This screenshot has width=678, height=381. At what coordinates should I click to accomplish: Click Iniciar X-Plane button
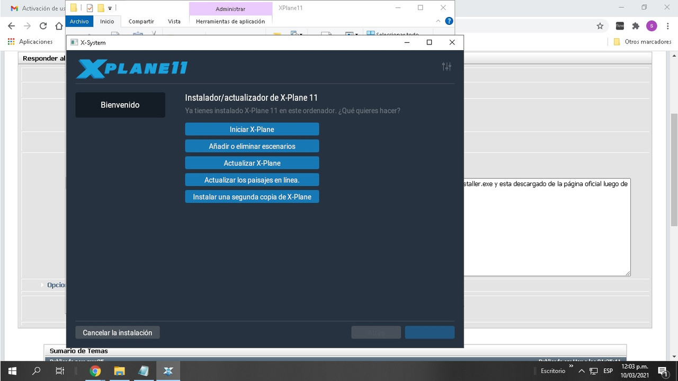(x=252, y=129)
